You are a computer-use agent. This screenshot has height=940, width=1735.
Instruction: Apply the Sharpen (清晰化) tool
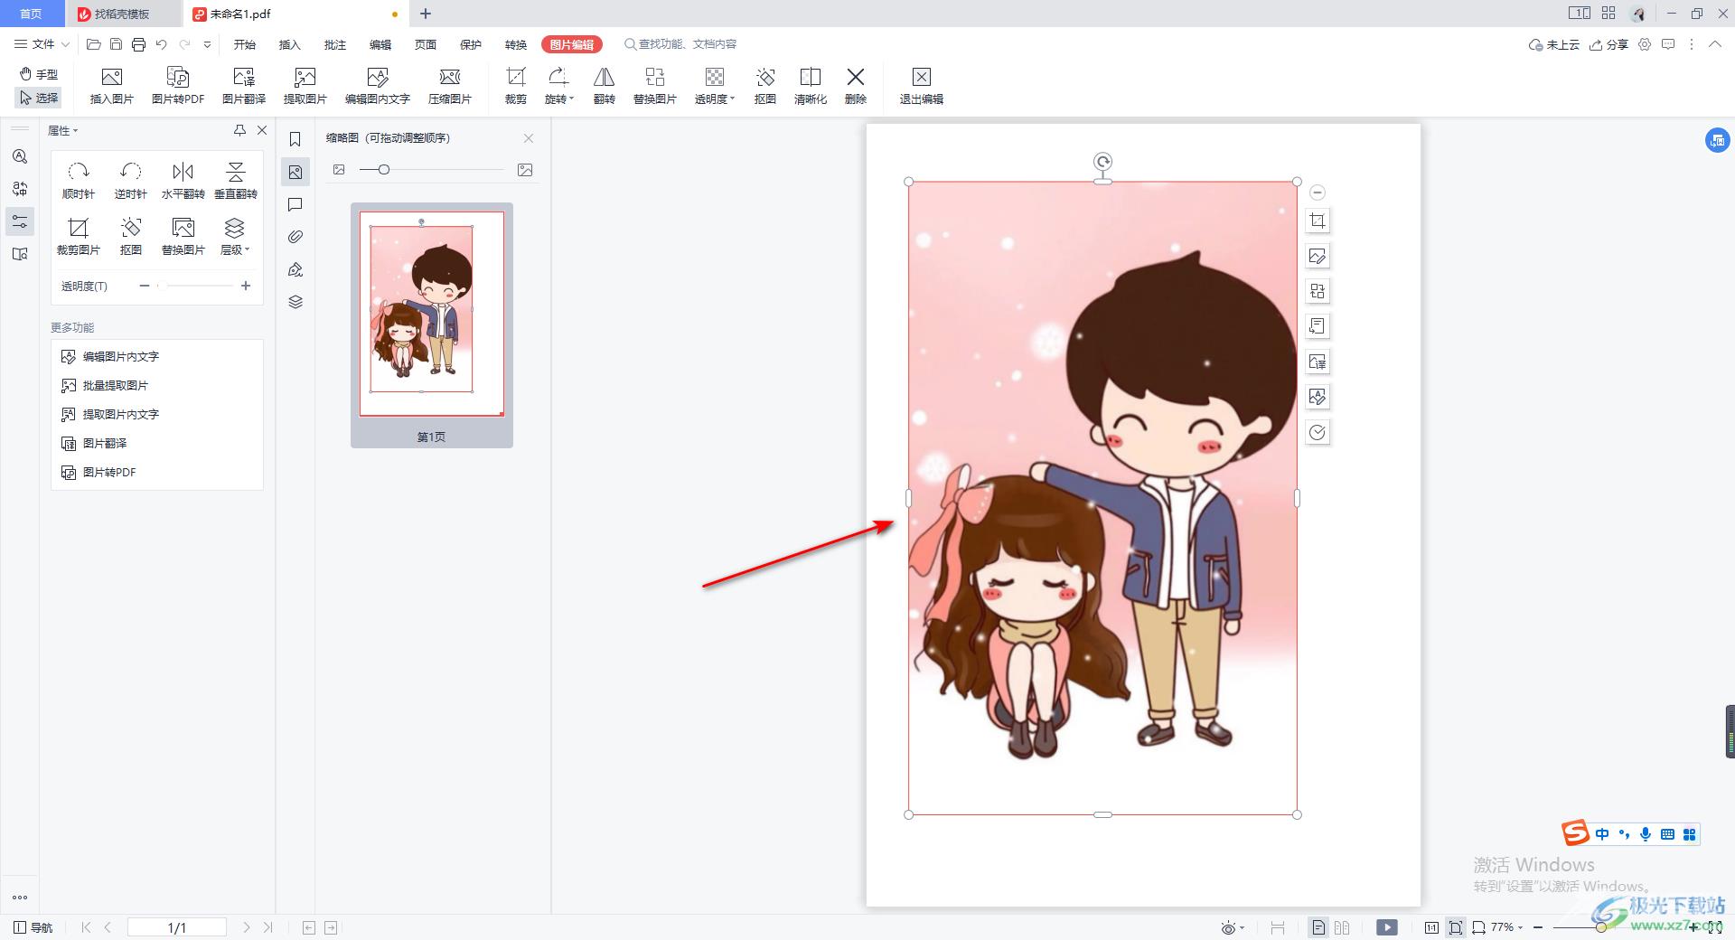pos(810,86)
